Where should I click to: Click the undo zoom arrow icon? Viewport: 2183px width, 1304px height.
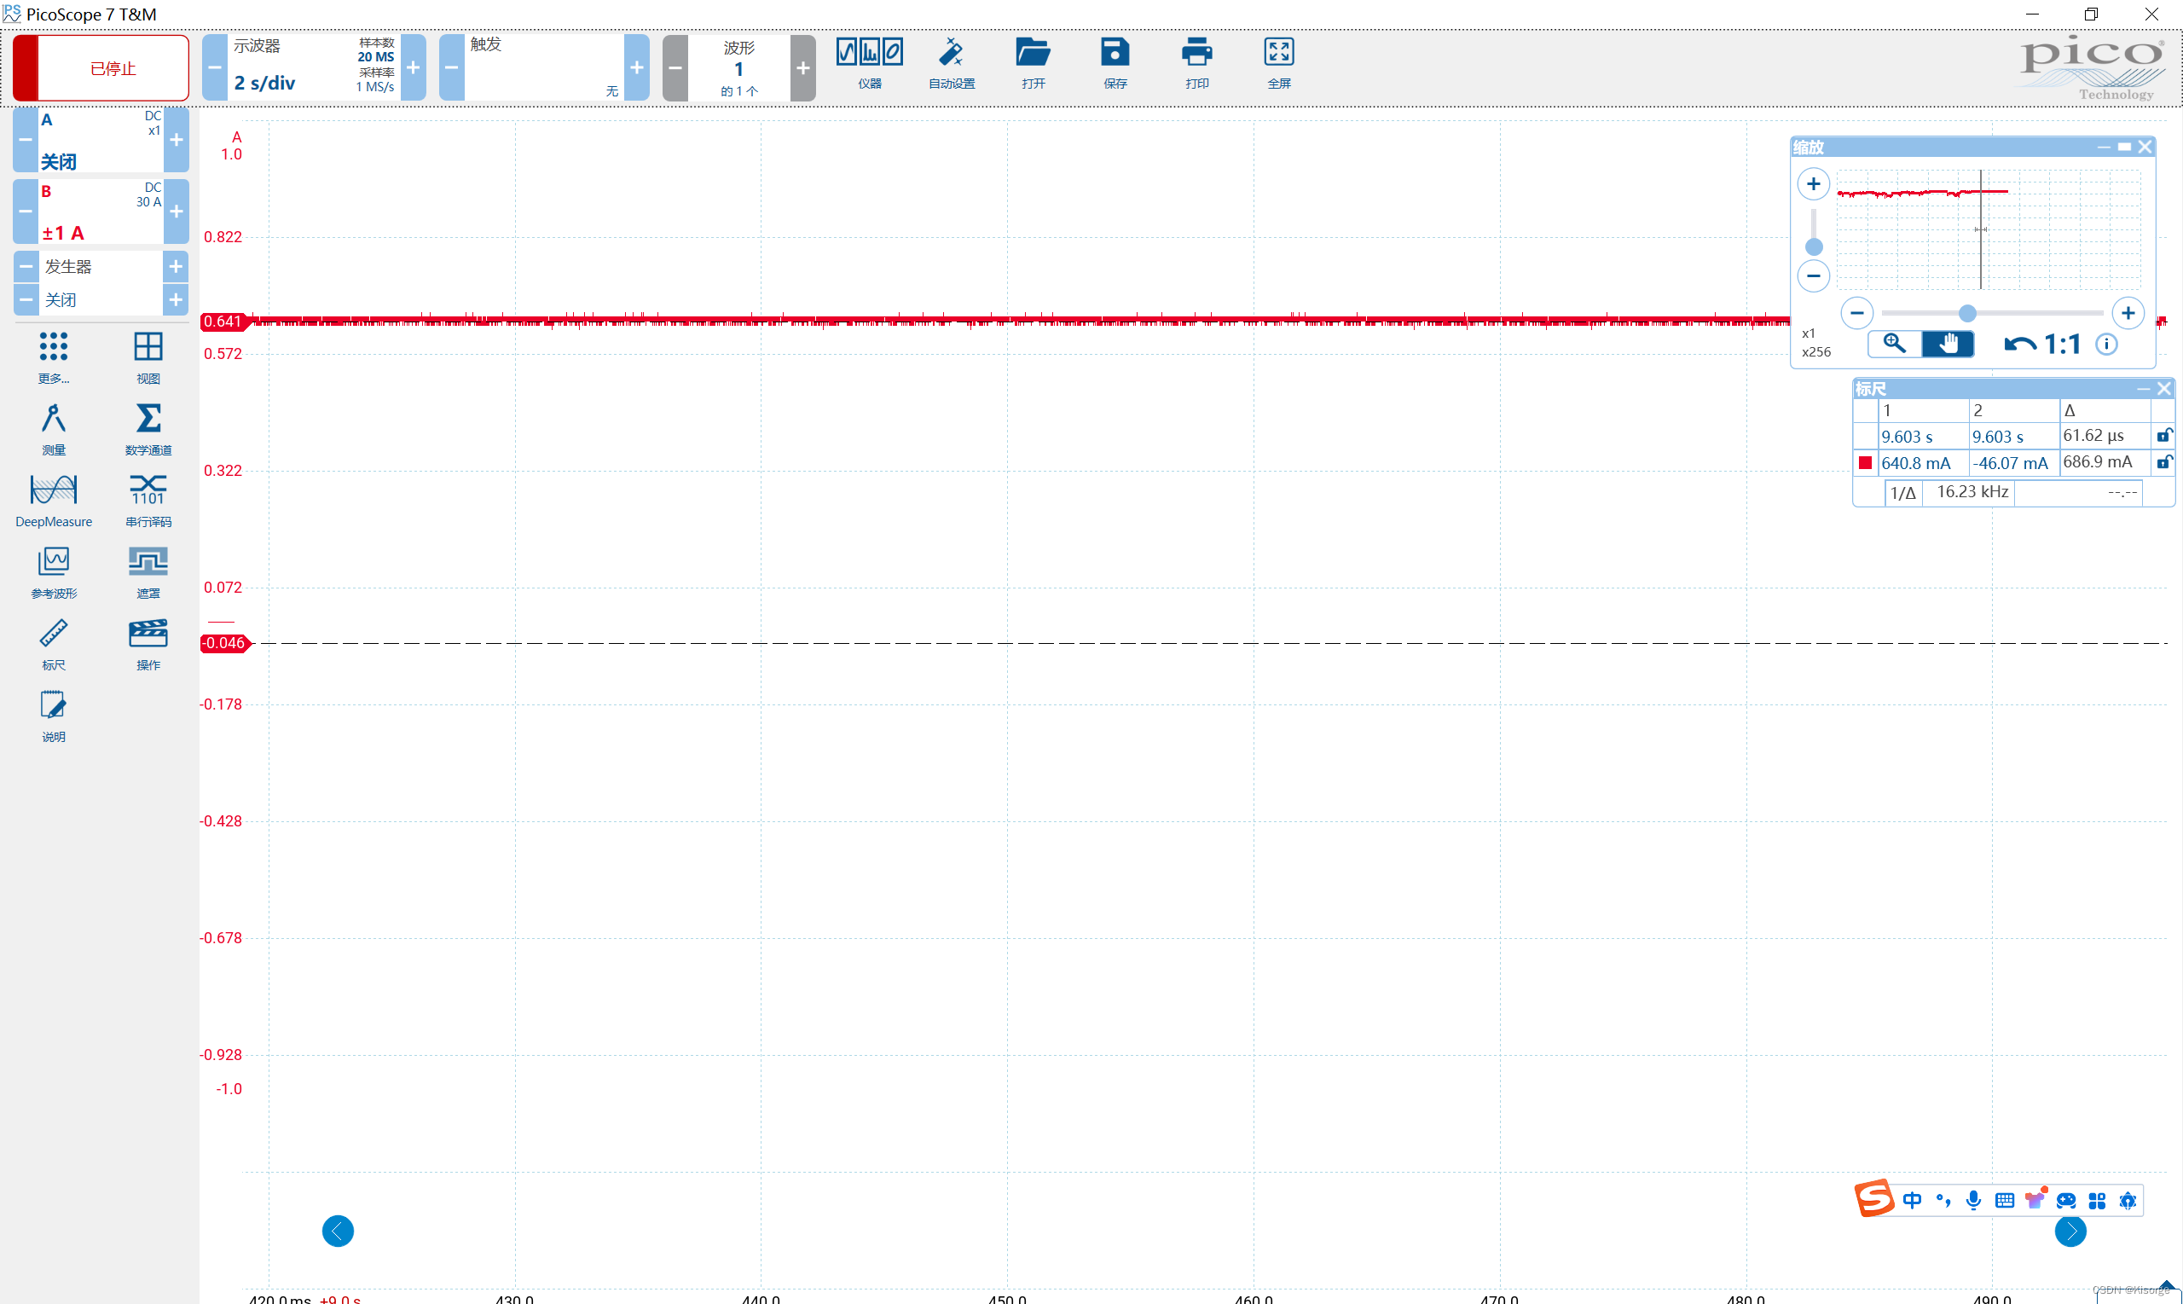2018,345
